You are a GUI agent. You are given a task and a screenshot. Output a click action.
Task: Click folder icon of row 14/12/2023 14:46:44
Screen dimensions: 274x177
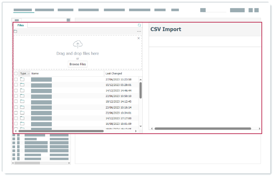[x=22, y=90]
